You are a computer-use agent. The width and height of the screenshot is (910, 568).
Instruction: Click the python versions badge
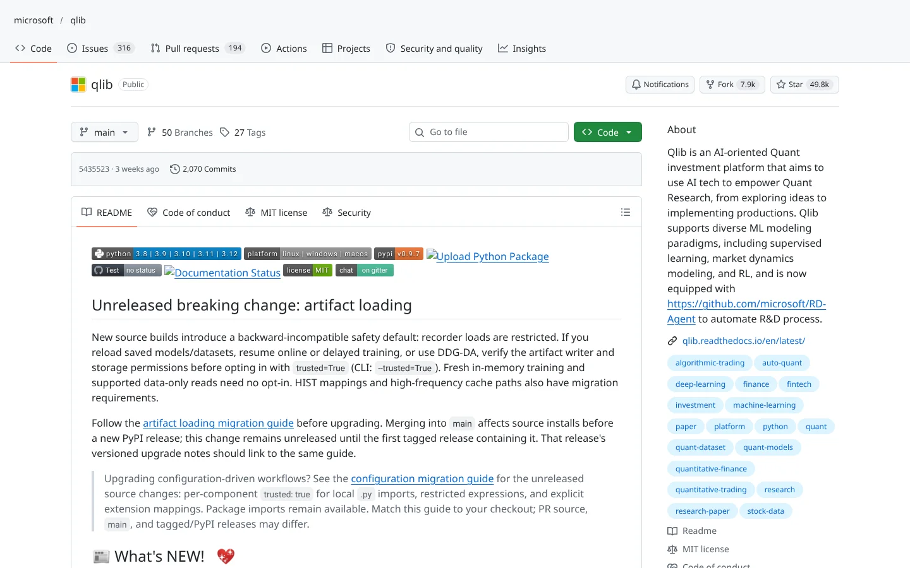coord(166,254)
